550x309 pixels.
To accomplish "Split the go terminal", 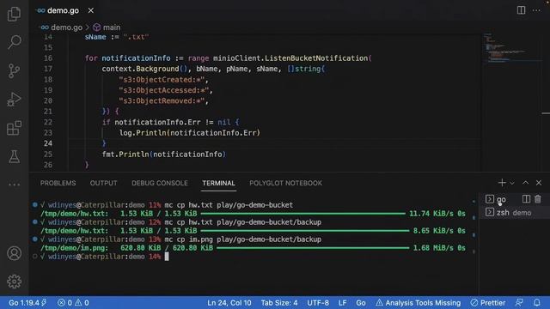I will pyautogui.click(x=526, y=199).
